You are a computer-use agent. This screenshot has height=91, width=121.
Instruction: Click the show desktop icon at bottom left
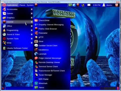coord(3,88)
